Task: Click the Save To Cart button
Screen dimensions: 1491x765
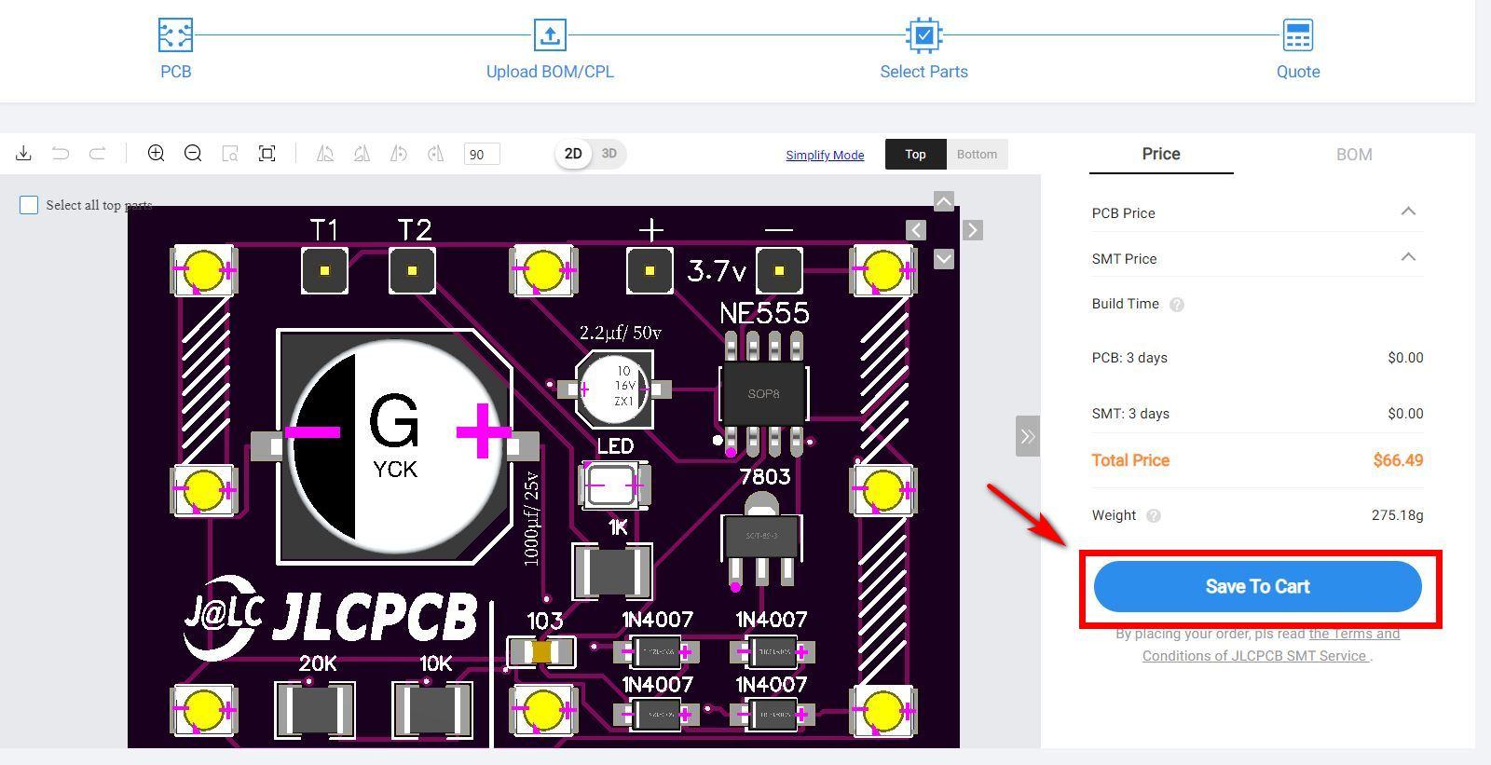Action: (x=1257, y=586)
